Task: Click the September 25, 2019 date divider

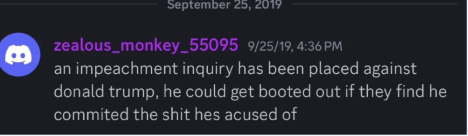Action: tap(224, 5)
